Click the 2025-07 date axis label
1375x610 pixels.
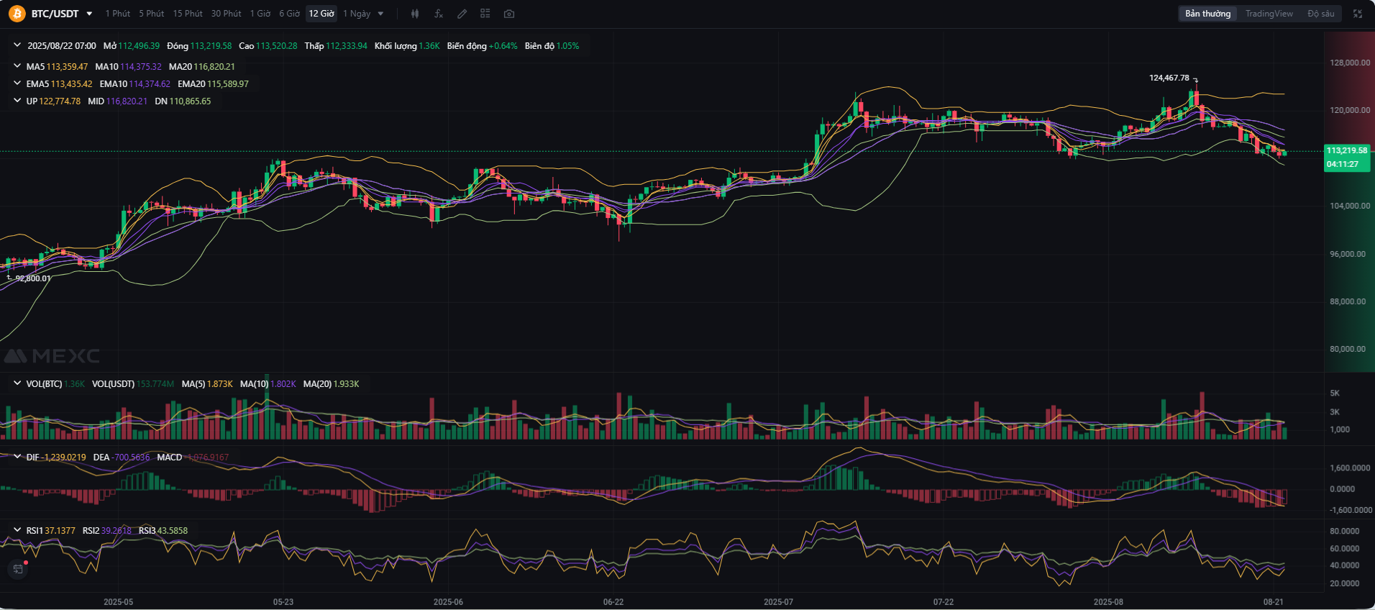(778, 601)
